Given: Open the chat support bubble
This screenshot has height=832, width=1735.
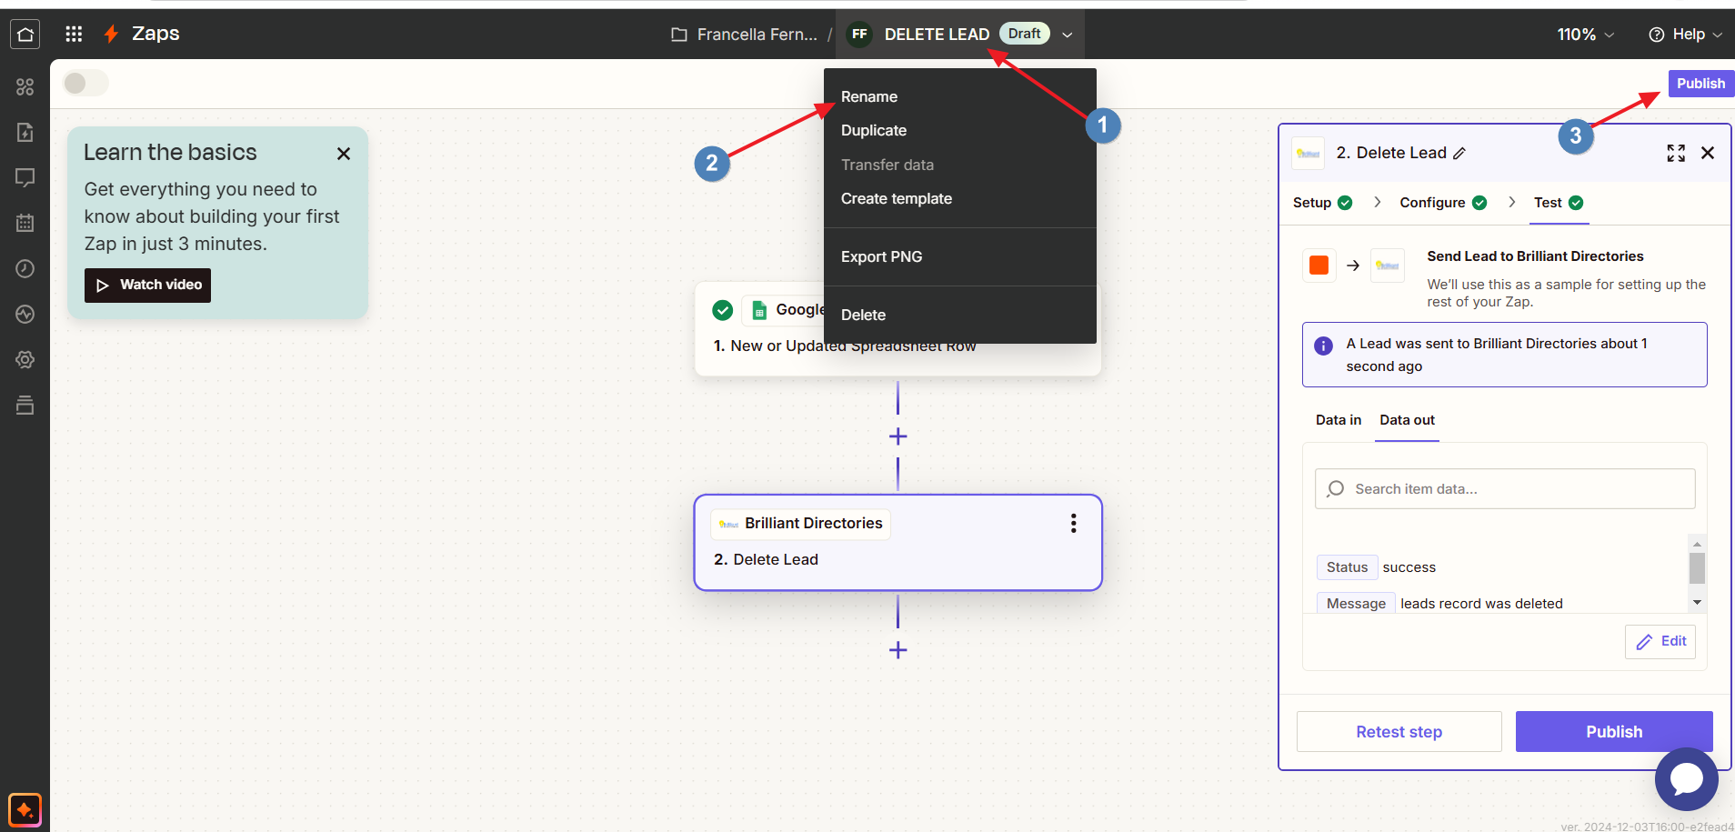Looking at the screenshot, I should [x=1686, y=779].
